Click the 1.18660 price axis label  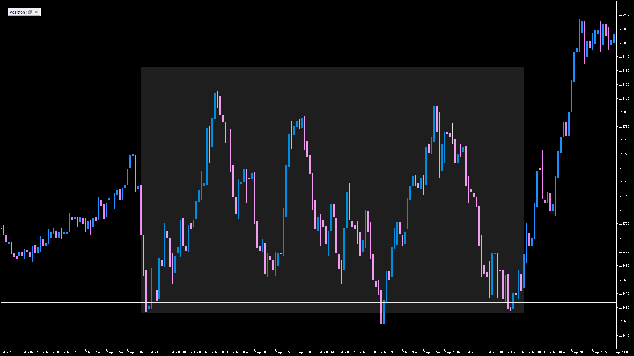[x=623, y=308]
